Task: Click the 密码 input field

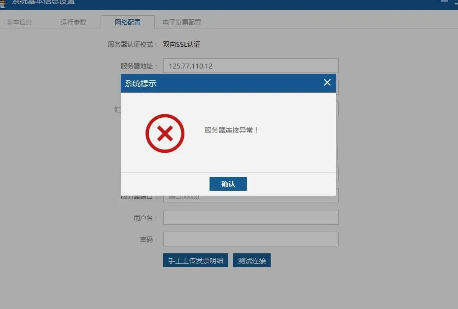Action: pos(251,239)
